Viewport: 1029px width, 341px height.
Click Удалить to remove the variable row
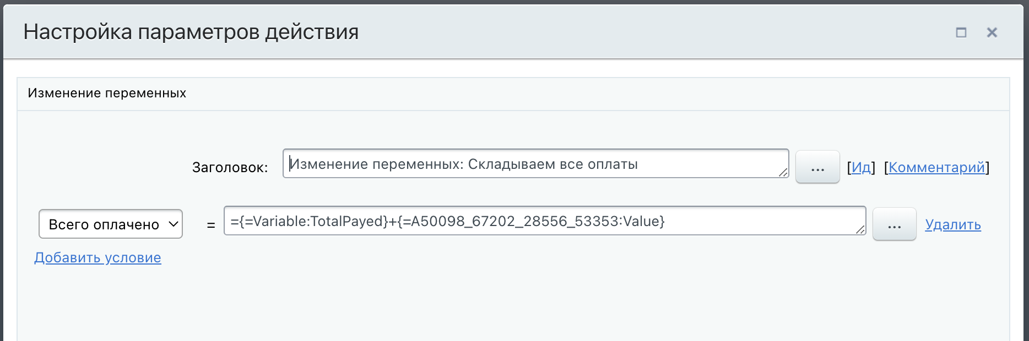click(952, 224)
